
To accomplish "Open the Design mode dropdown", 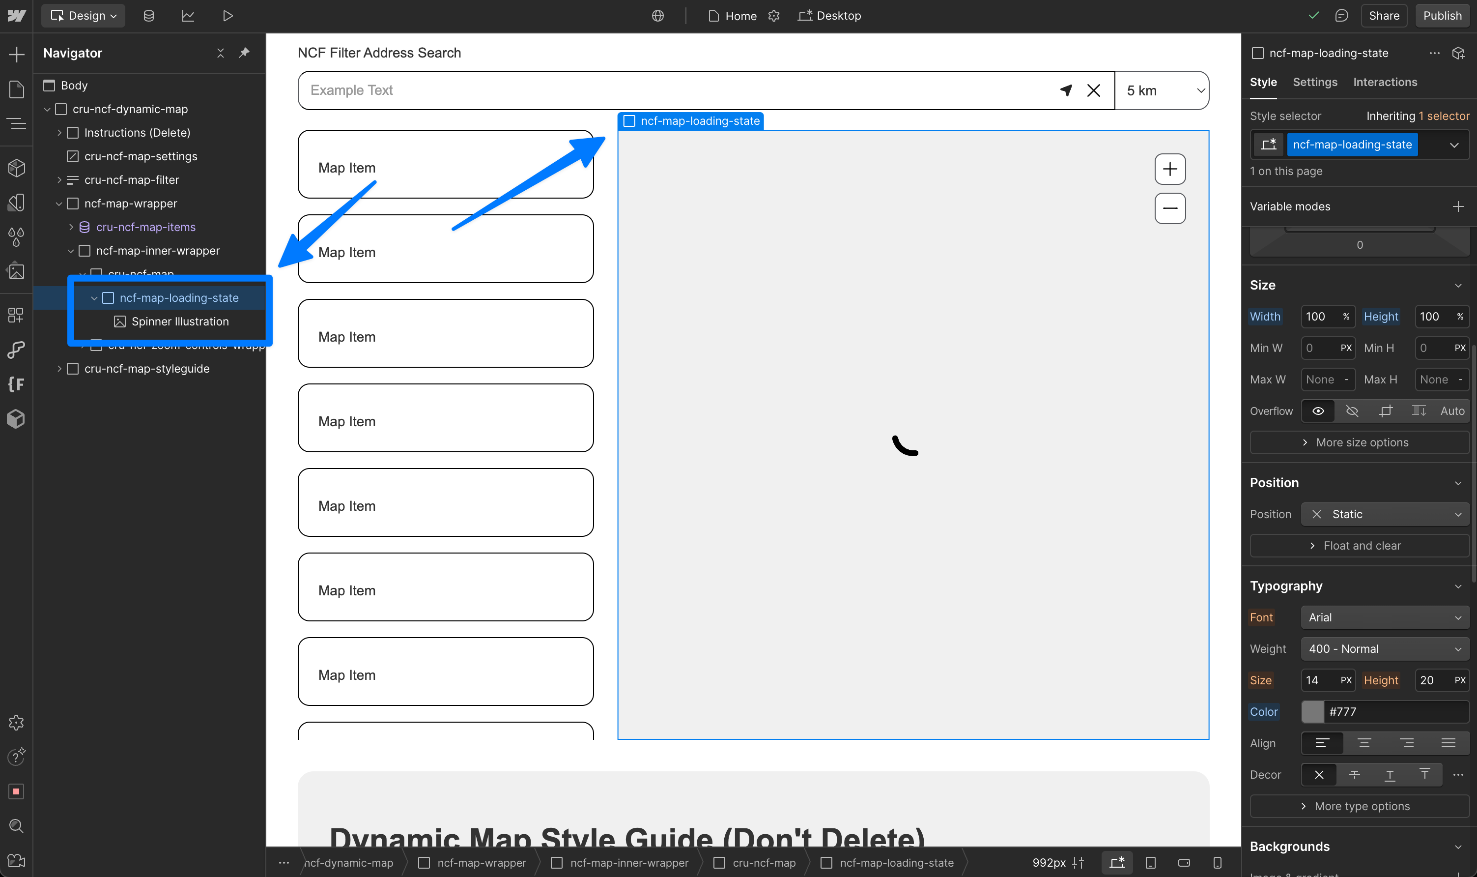I will [83, 16].
